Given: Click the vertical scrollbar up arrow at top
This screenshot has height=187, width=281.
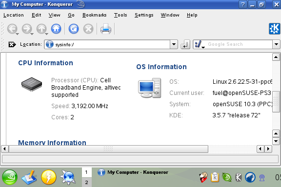Looking at the screenshot, I should [276, 57].
